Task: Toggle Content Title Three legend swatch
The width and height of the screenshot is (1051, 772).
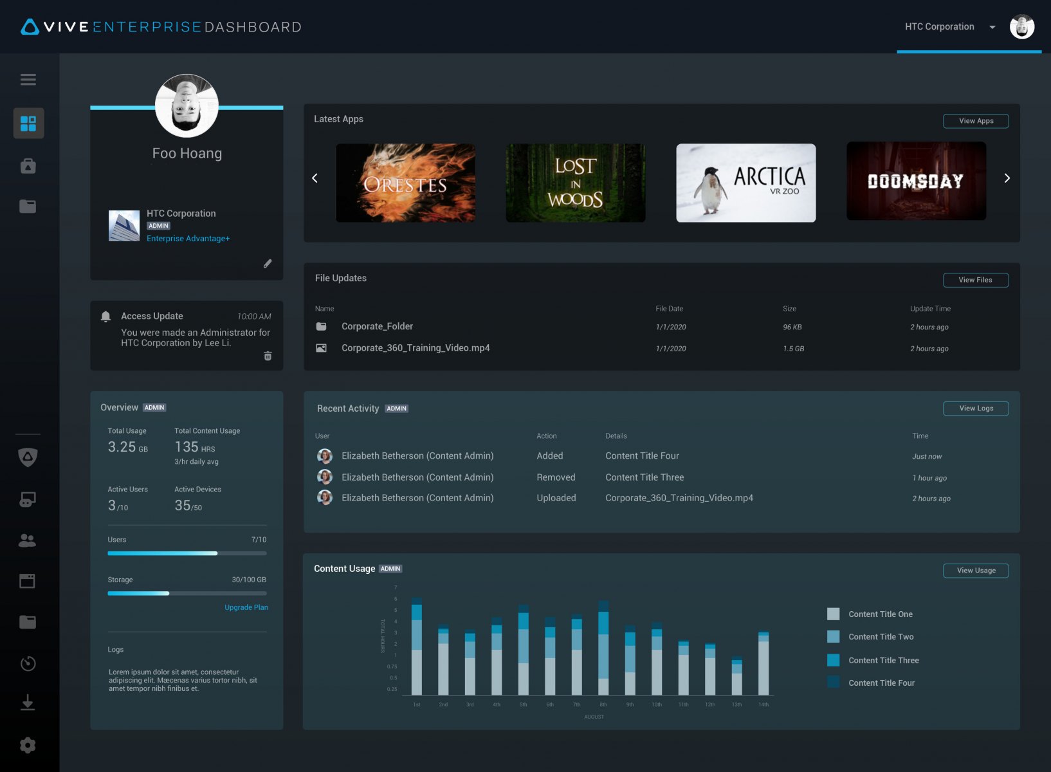Action: (x=833, y=660)
